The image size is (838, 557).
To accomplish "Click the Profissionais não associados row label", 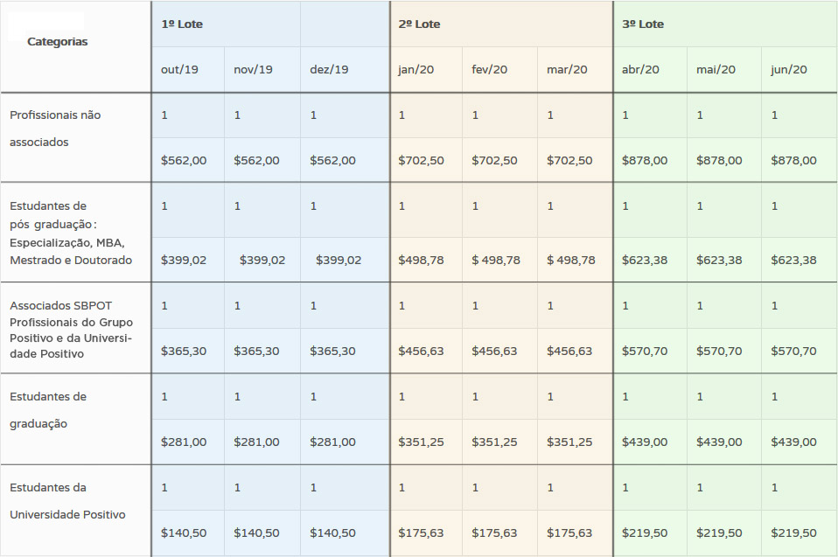I will [55, 129].
